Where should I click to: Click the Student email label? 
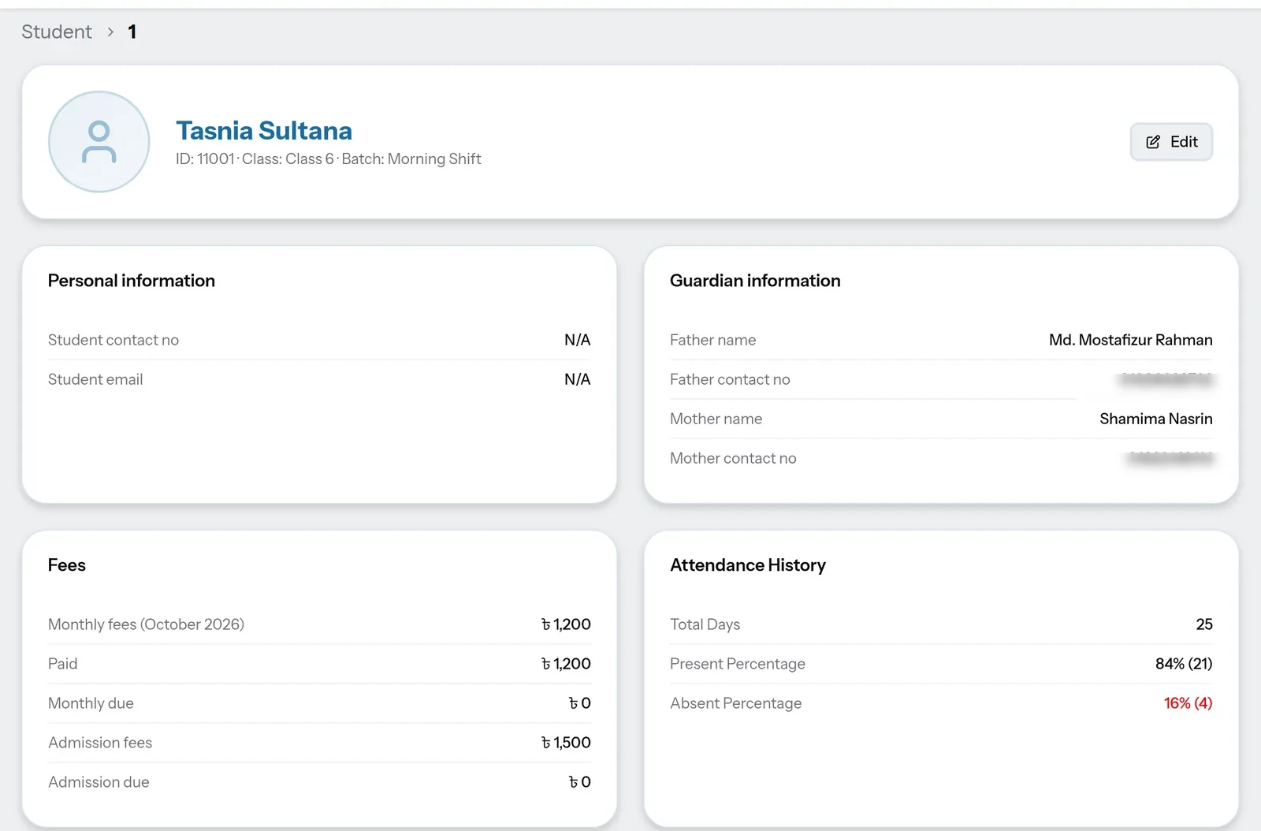tap(95, 379)
